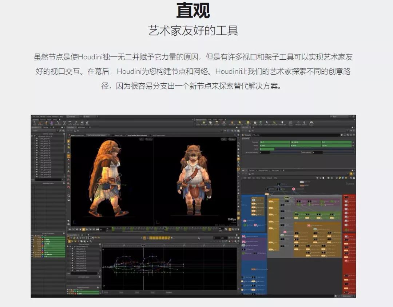Click the red magnet snapping icon
Viewport: 393px width, 307px height.
pos(68,187)
